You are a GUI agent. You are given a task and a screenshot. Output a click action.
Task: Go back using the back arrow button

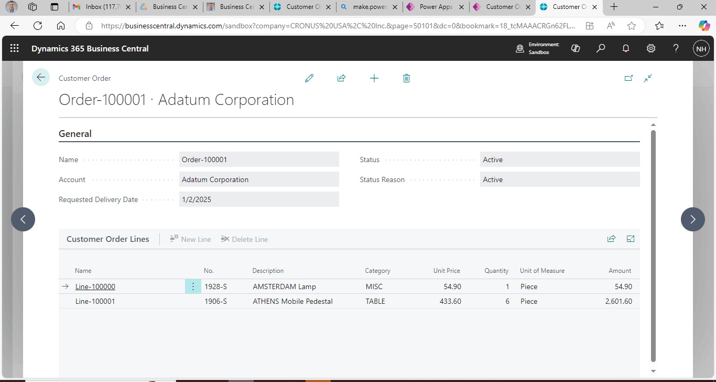(41, 78)
